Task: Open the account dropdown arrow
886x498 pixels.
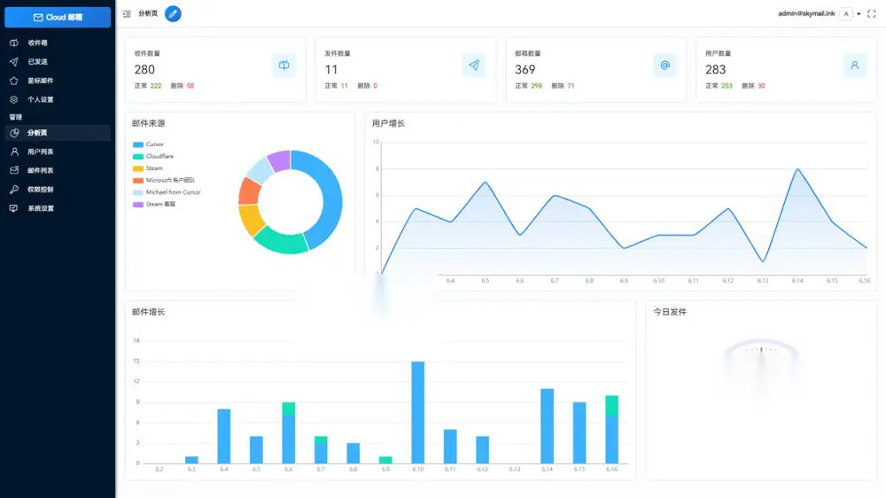Action: pos(859,14)
